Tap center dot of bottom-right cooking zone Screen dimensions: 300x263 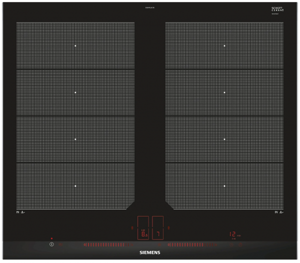(x=224, y=186)
